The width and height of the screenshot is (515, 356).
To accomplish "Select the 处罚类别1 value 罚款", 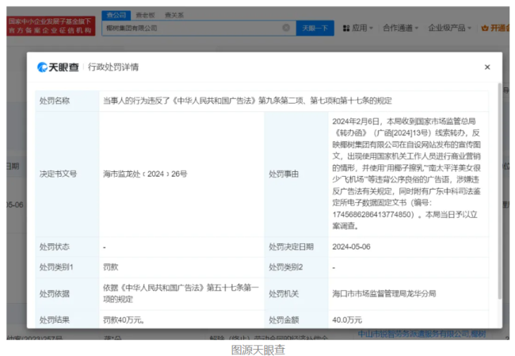I will 110,267.
